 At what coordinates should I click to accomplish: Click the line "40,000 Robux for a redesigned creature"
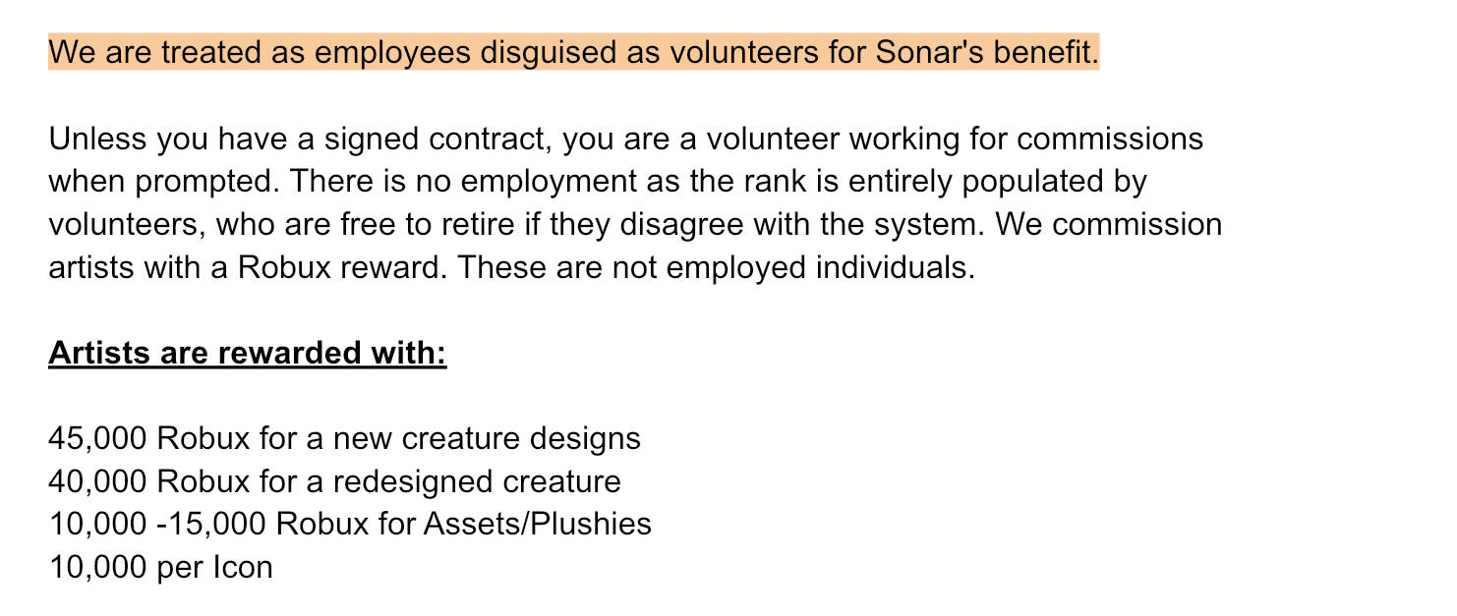coord(334,481)
